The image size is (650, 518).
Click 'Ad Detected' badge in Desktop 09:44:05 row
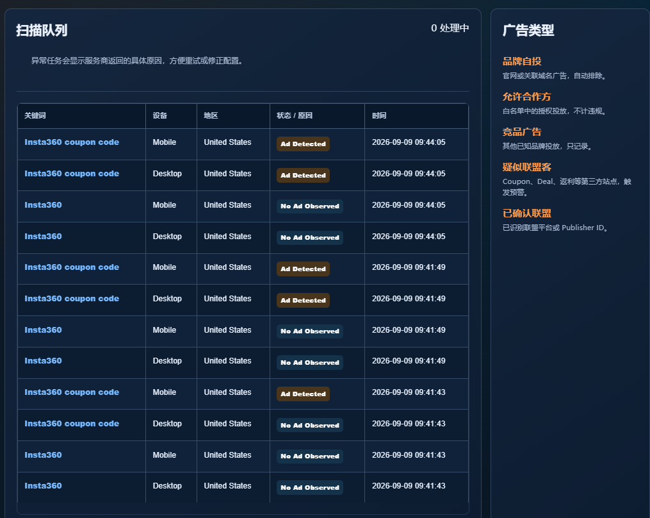coord(303,175)
